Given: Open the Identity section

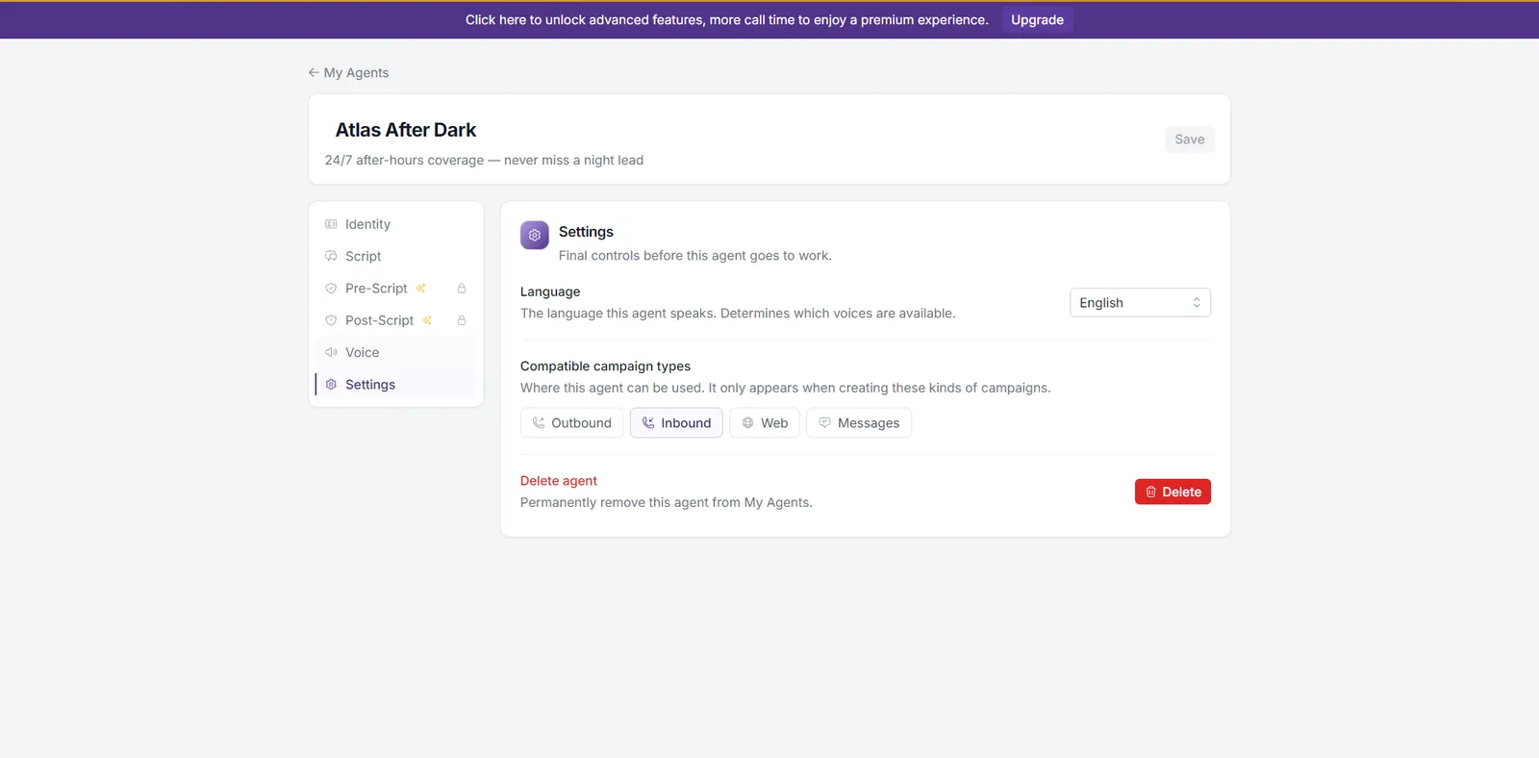Looking at the screenshot, I should [396, 224].
